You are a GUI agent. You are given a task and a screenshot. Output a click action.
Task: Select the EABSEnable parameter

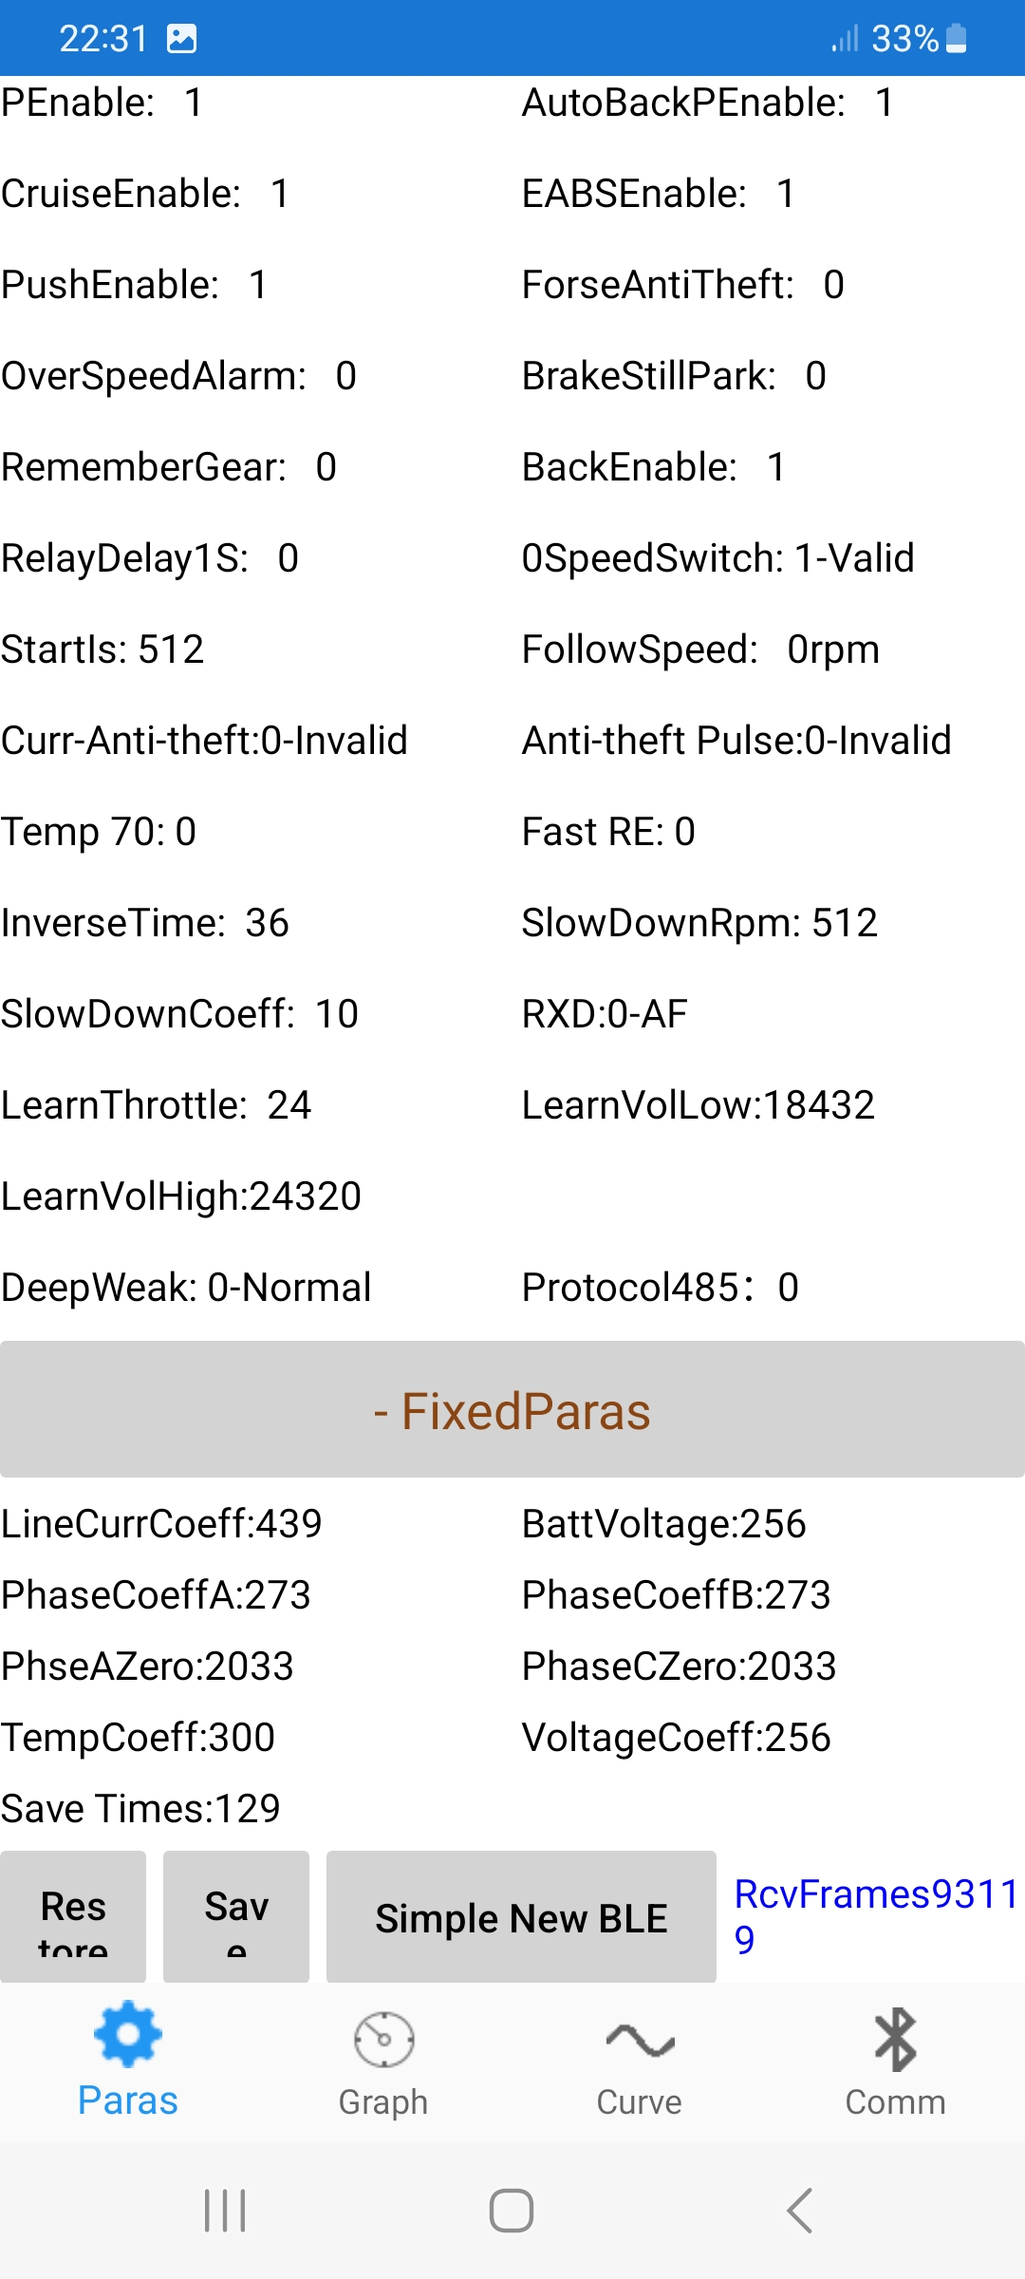(x=659, y=194)
